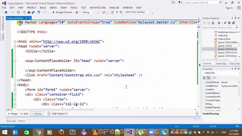Collapse the form tag outline
This screenshot has height=136, width=242.
point(15,90)
